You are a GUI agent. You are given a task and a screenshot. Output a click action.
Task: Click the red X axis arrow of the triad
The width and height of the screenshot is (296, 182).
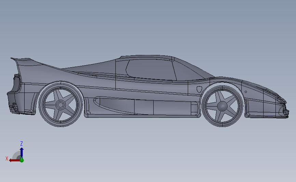pos(14,160)
